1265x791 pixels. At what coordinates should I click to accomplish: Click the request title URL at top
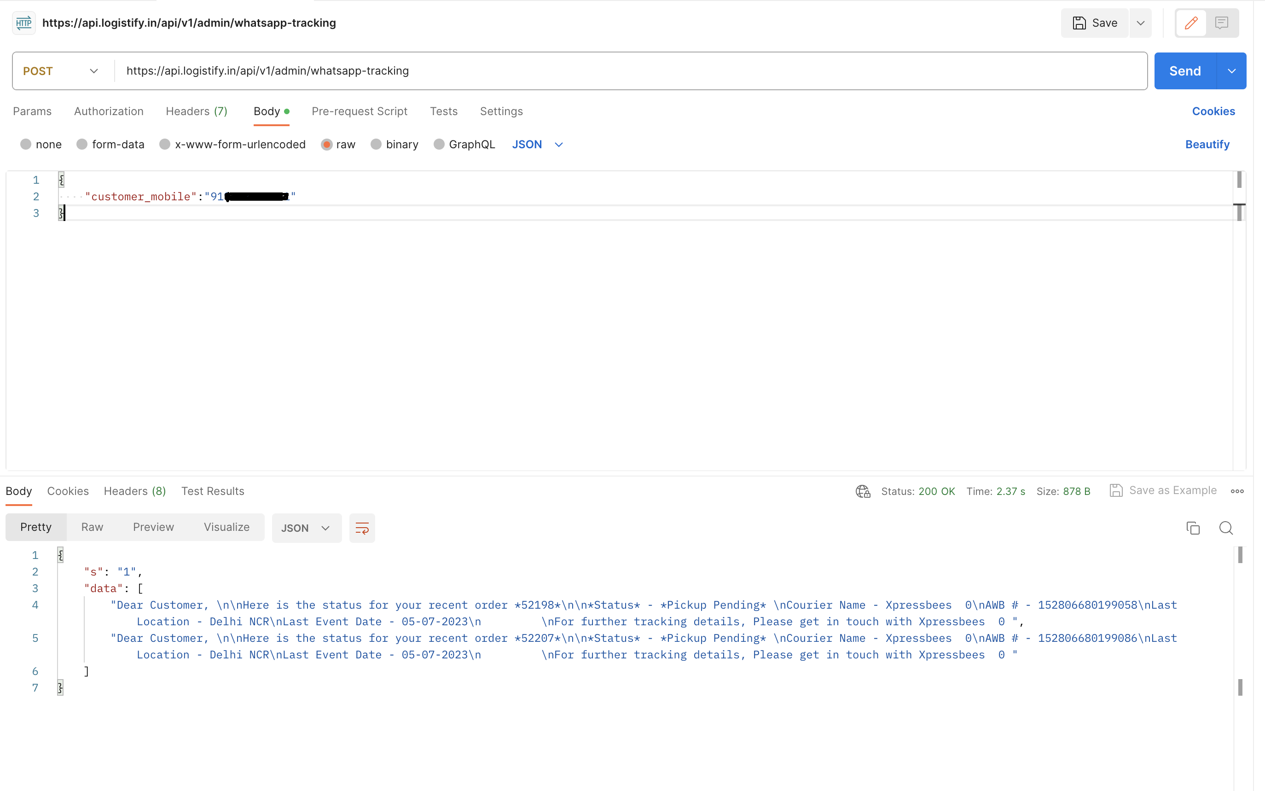click(189, 23)
